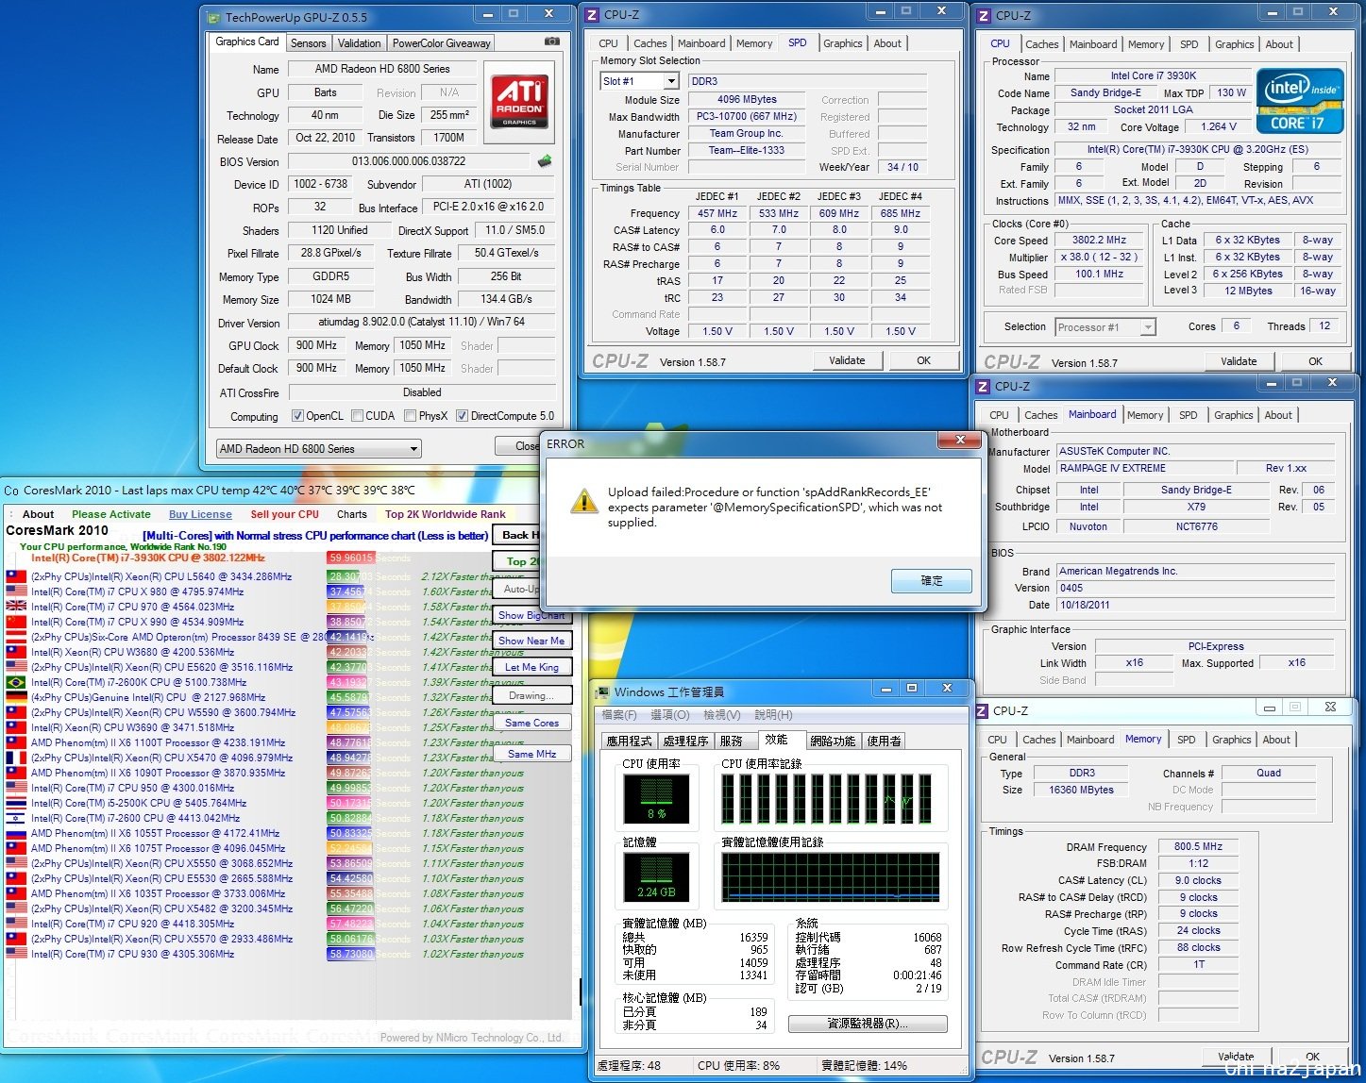This screenshot has height=1083, width=1366.
Task: Click the CPU-Z icon in the SPD window title bar
Action: 592,14
